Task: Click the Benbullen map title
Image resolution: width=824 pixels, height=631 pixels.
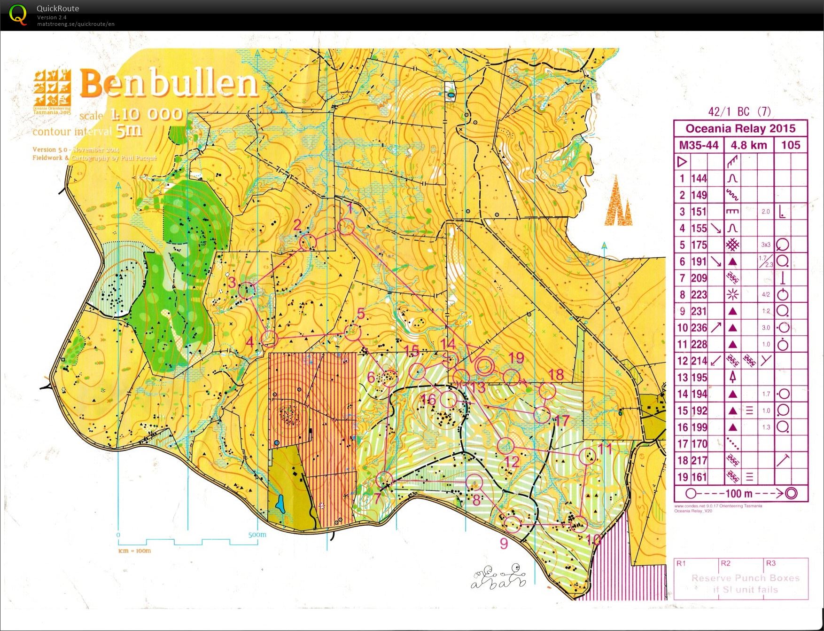Action: pyautogui.click(x=169, y=85)
